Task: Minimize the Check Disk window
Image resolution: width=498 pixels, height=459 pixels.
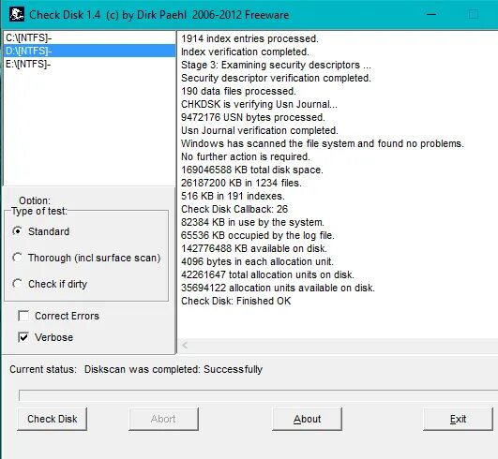Action: coord(431,14)
